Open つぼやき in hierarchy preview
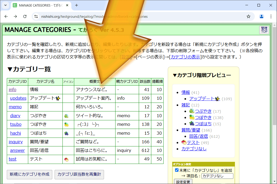The image size is (277, 184). coord(203,118)
